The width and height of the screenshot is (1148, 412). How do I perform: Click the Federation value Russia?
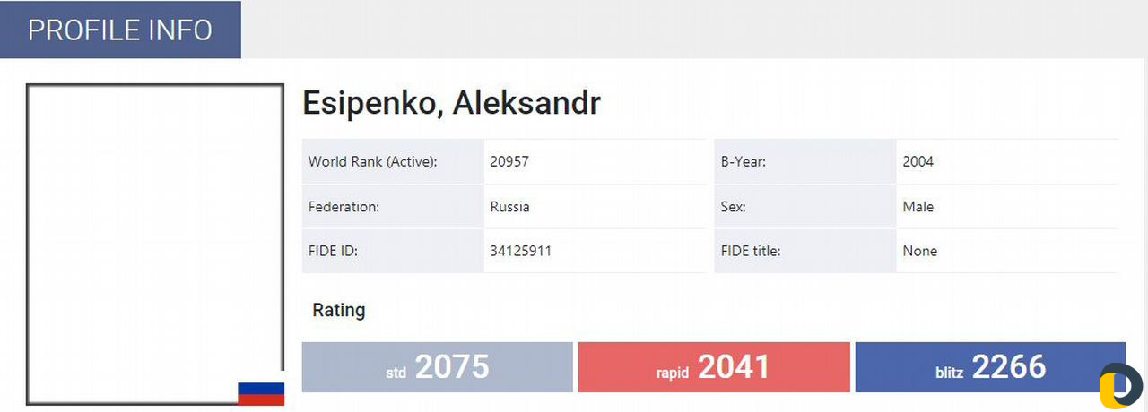click(x=509, y=207)
